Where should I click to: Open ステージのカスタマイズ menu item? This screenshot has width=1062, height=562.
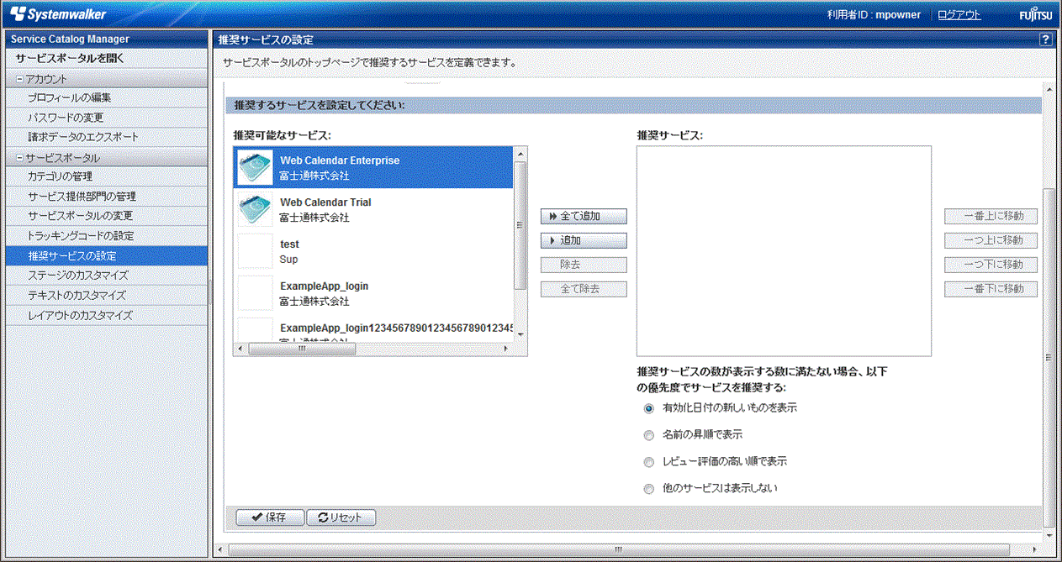(107, 276)
